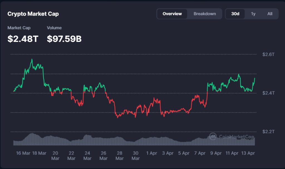
Task: Select the 1 Apr date marker
Action: point(151,153)
